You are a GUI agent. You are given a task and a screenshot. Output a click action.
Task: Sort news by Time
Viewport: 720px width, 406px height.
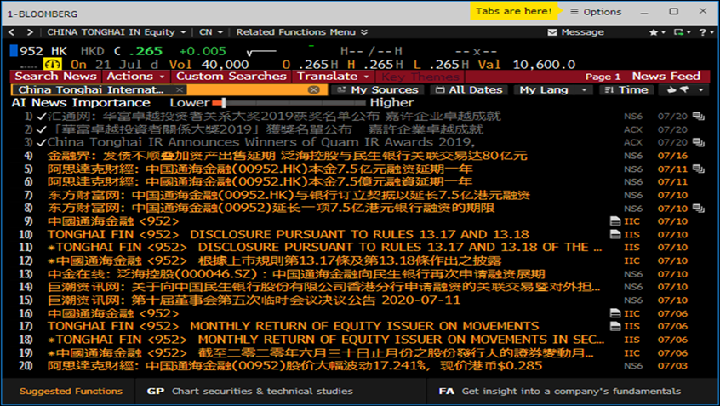point(626,89)
